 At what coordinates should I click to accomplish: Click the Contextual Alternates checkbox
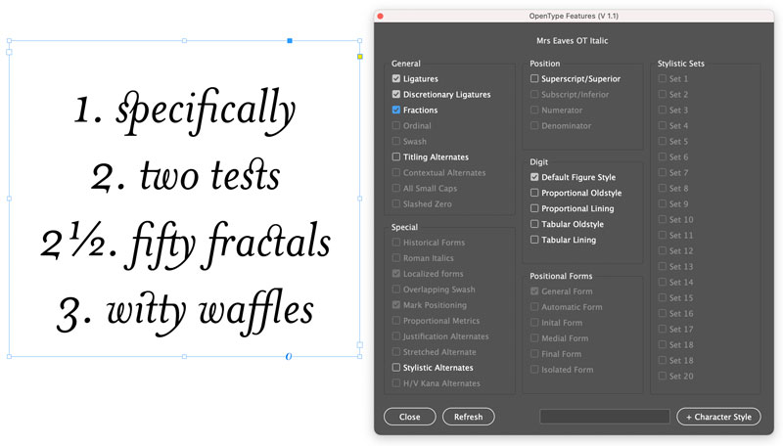pyautogui.click(x=396, y=172)
